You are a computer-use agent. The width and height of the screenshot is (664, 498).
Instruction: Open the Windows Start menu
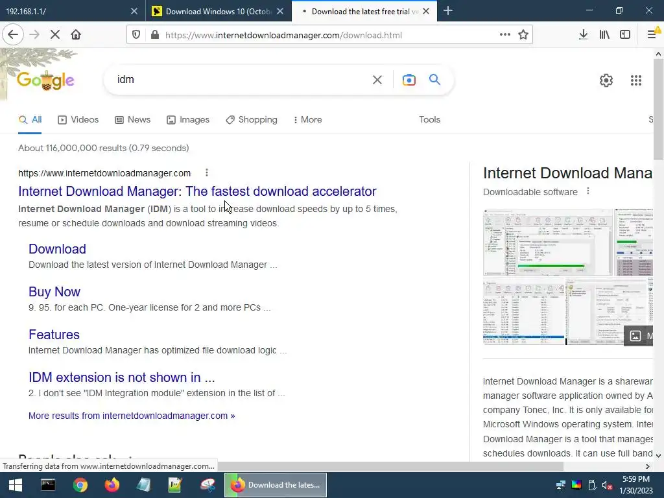[16, 485]
